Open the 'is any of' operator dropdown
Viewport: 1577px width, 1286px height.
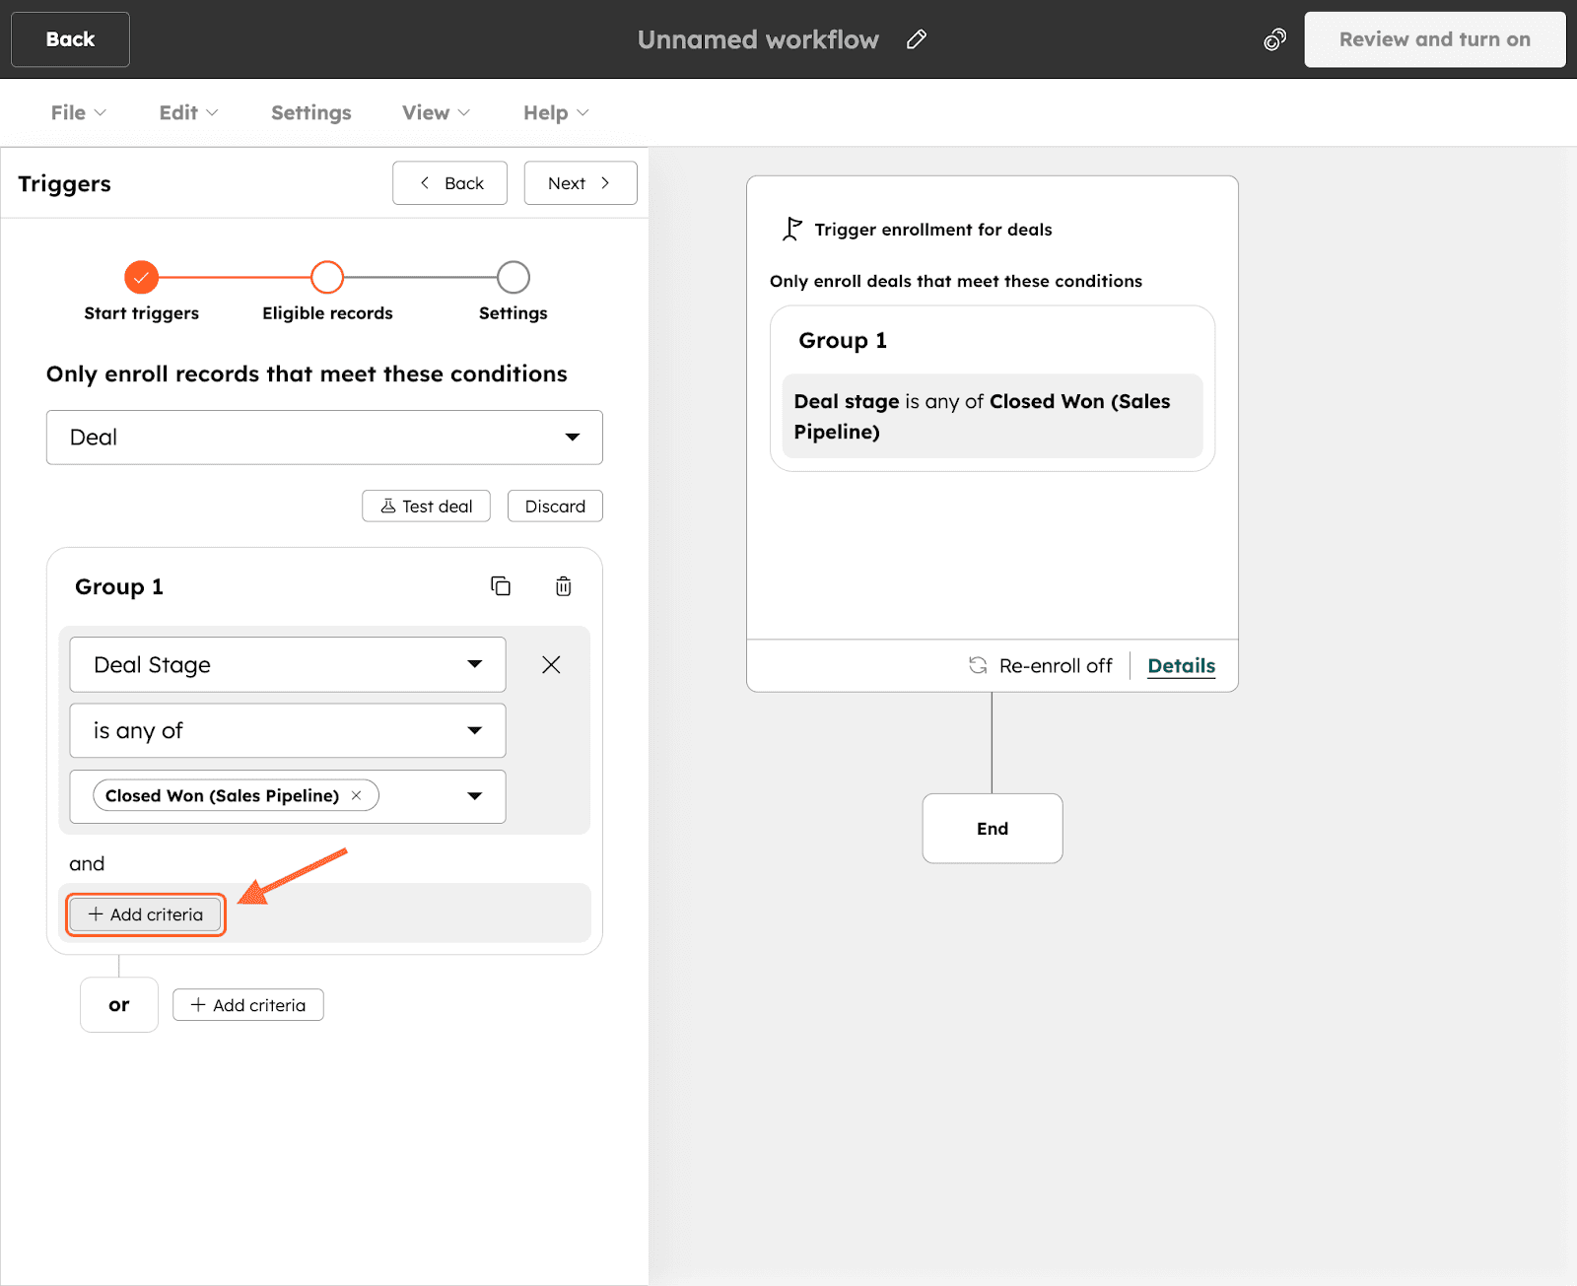(x=288, y=730)
